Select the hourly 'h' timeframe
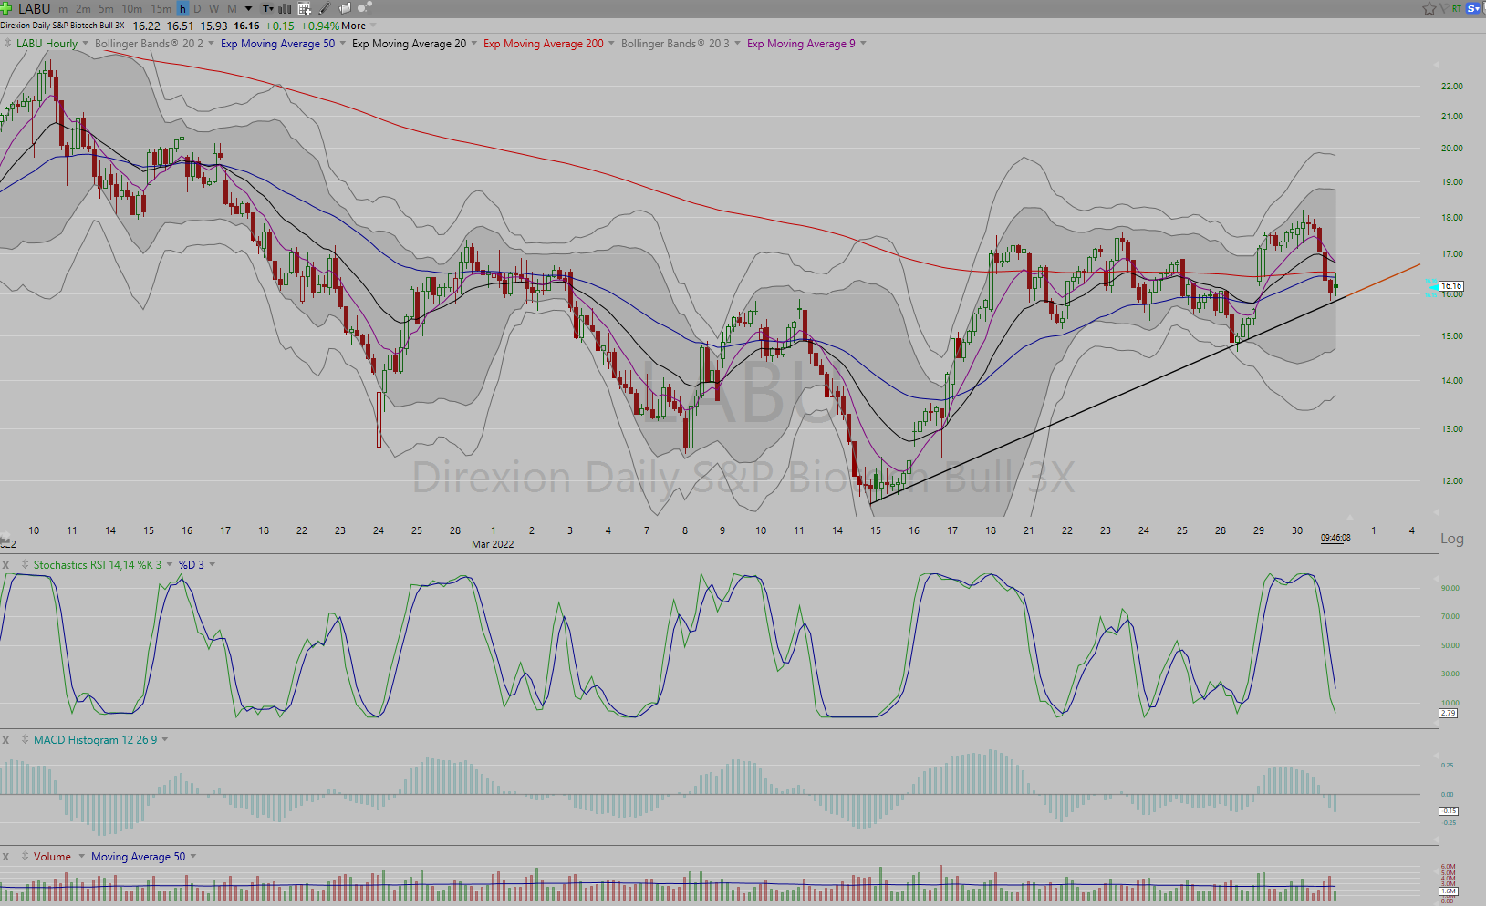 pyautogui.click(x=182, y=9)
